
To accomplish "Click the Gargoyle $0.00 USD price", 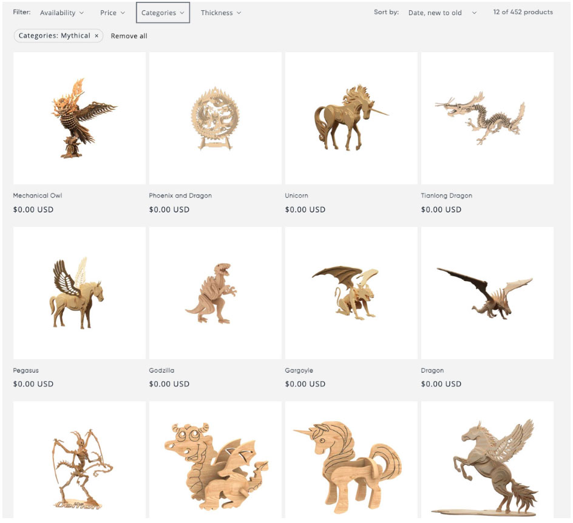I will (305, 384).
